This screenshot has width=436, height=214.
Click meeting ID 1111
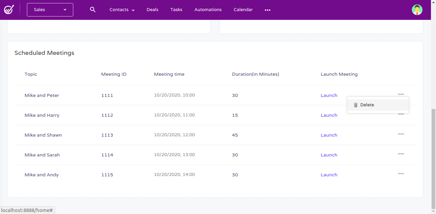click(x=107, y=95)
